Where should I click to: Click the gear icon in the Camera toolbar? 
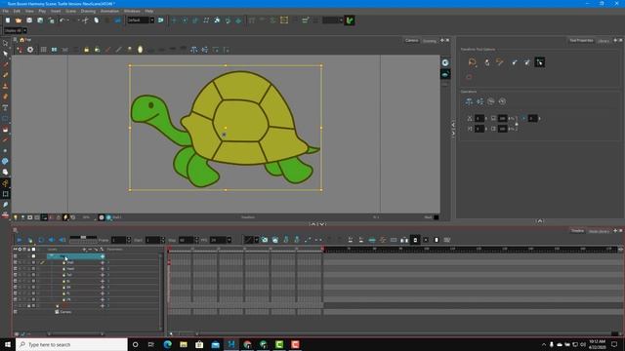[30, 50]
